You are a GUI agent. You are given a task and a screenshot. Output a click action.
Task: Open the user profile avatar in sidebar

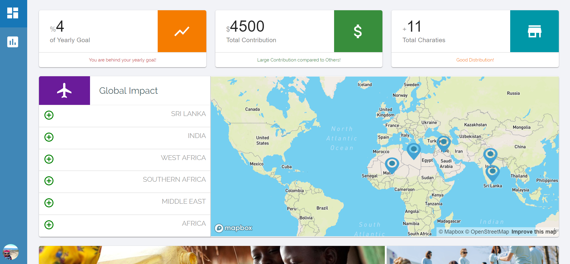tap(11, 252)
